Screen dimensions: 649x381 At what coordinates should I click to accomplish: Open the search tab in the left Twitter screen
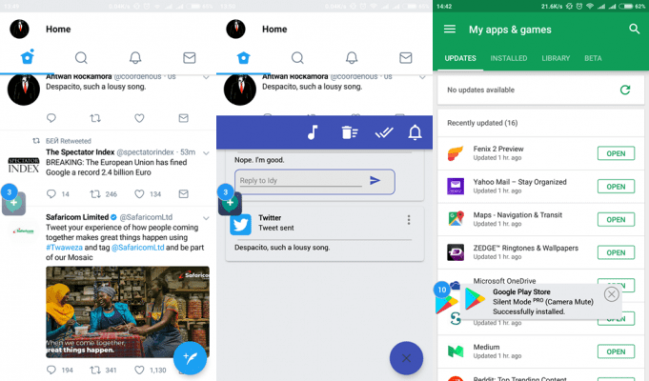(x=81, y=57)
